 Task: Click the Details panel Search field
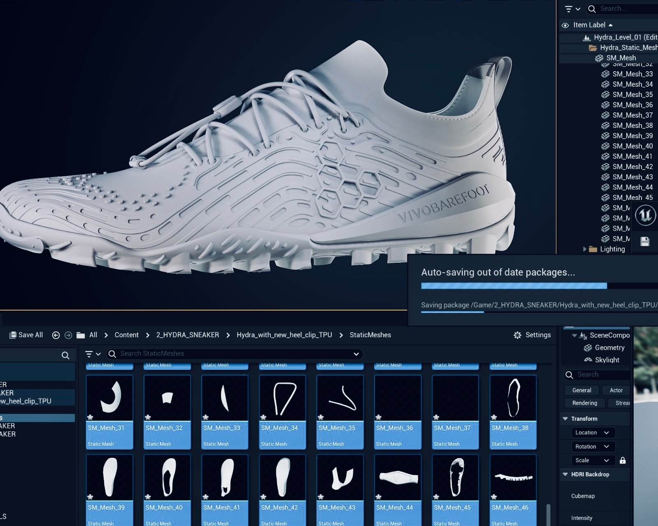[x=597, y=375]
